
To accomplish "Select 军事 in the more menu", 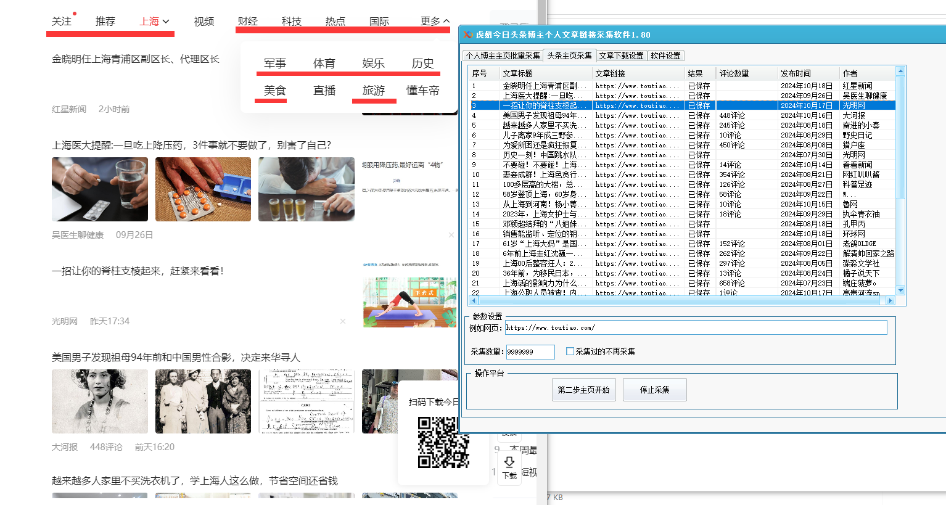I will pos(275,64).
